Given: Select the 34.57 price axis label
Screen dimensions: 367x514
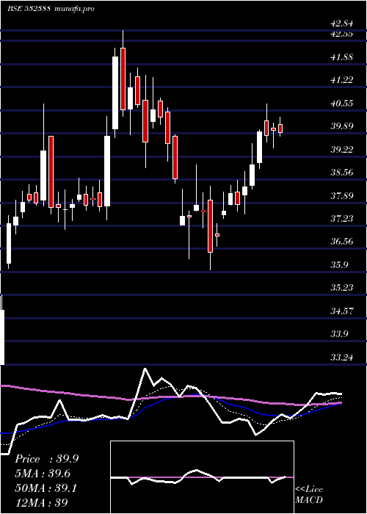Looking at the screenshot, I should click(x=342, y=311).
